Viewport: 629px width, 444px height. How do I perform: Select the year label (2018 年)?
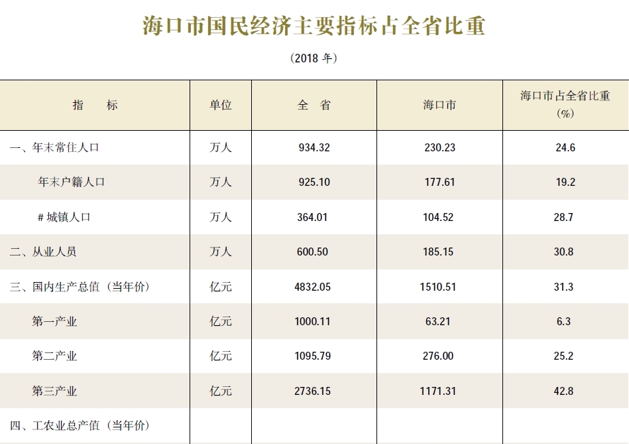click(x=314, y=58)
